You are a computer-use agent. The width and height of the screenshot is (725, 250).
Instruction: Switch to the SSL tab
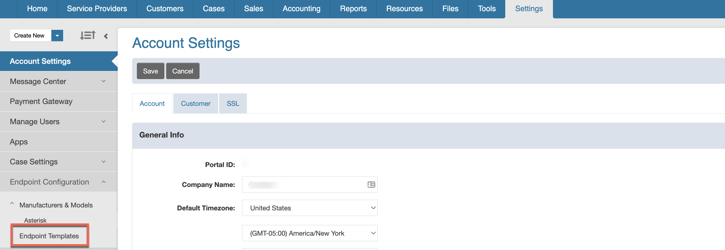(x=233, y=103)
